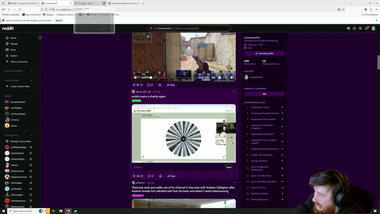Share the erobb scams a charity post

171,176
